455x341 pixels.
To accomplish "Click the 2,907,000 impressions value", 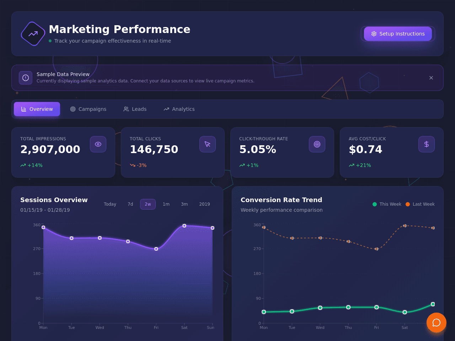I will coord(50,150).
